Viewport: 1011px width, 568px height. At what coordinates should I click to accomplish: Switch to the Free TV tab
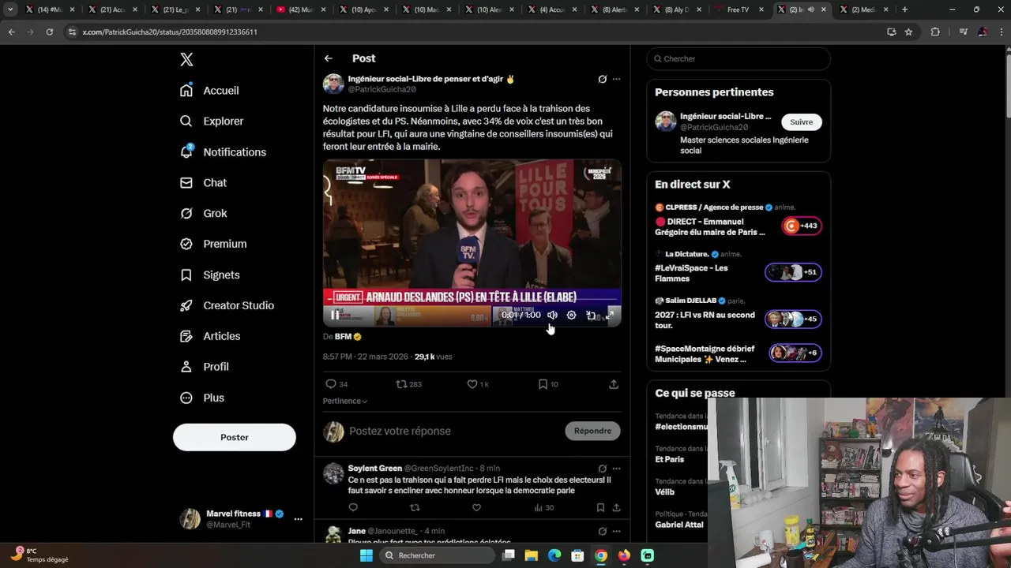738,9
